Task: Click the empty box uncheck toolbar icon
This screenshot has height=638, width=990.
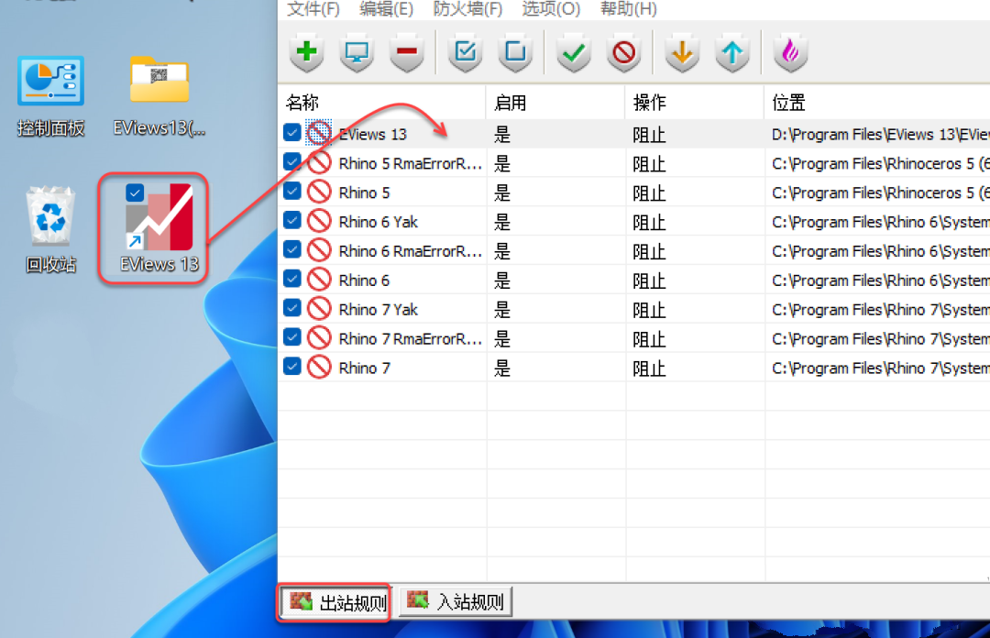Action: [515, 52]
